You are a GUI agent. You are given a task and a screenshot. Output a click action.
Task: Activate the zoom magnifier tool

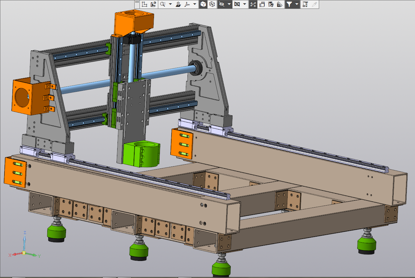pyautogui.click(x=163, y=5)
